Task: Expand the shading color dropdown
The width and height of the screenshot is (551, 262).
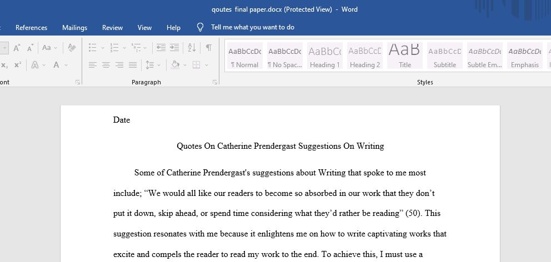Action: 185,65
